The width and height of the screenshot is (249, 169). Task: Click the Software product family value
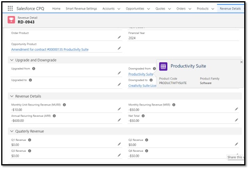point(206,83)
